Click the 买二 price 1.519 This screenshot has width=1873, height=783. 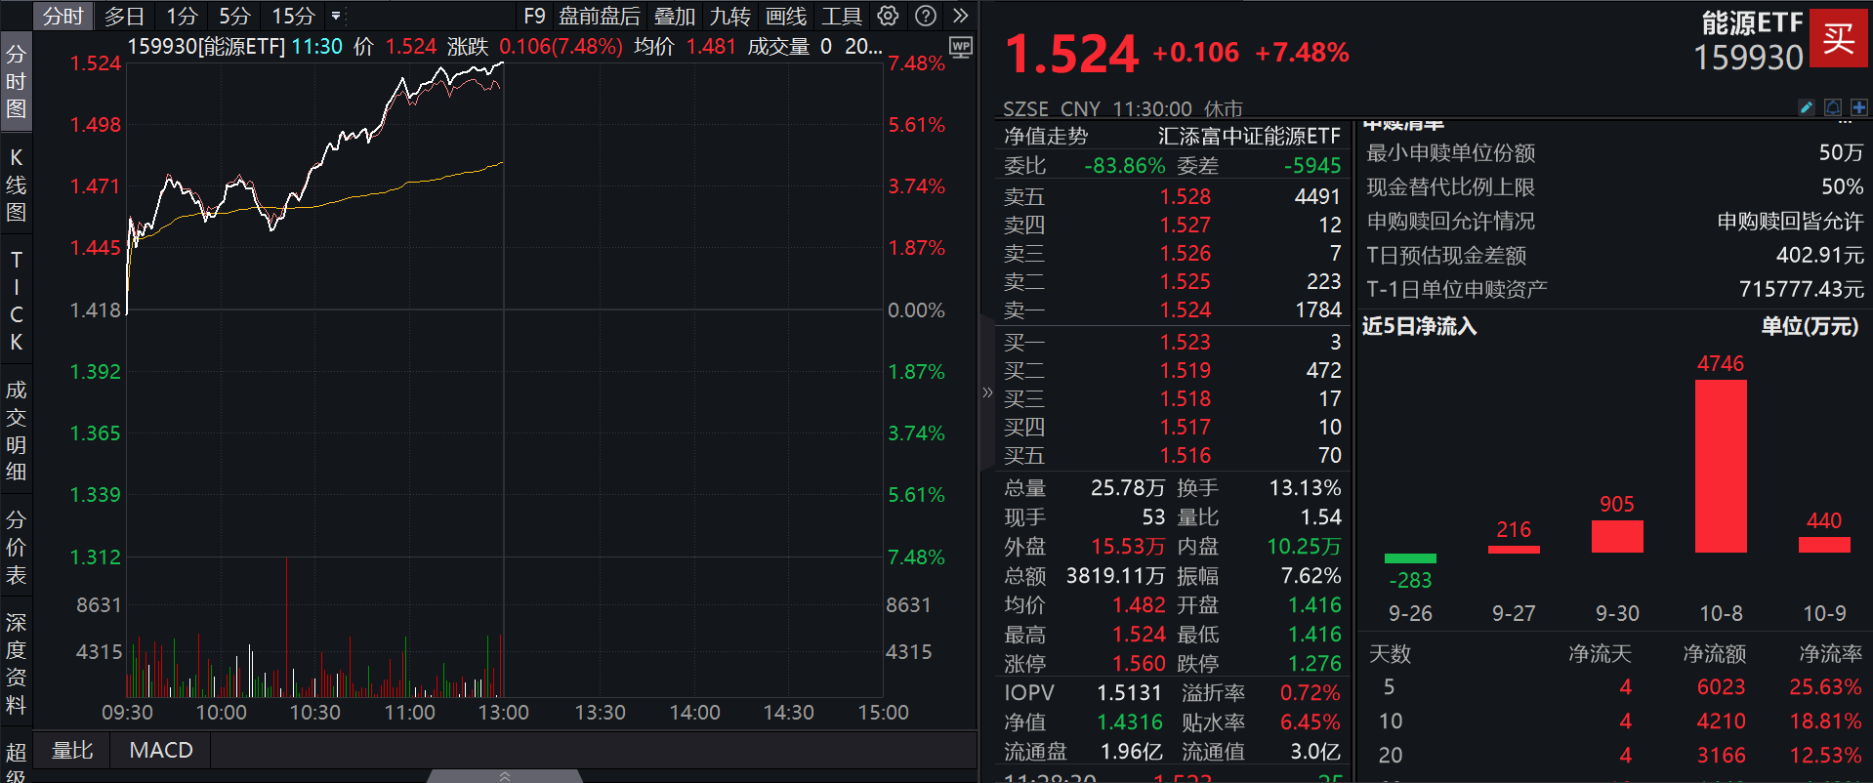[1185, 370]
